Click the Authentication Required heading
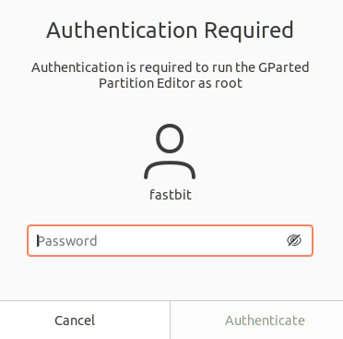This screenshot has width=343, height=339. click(x=170, y=30)
